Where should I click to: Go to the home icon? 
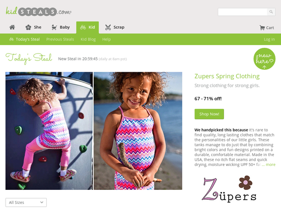pos(12,27)
